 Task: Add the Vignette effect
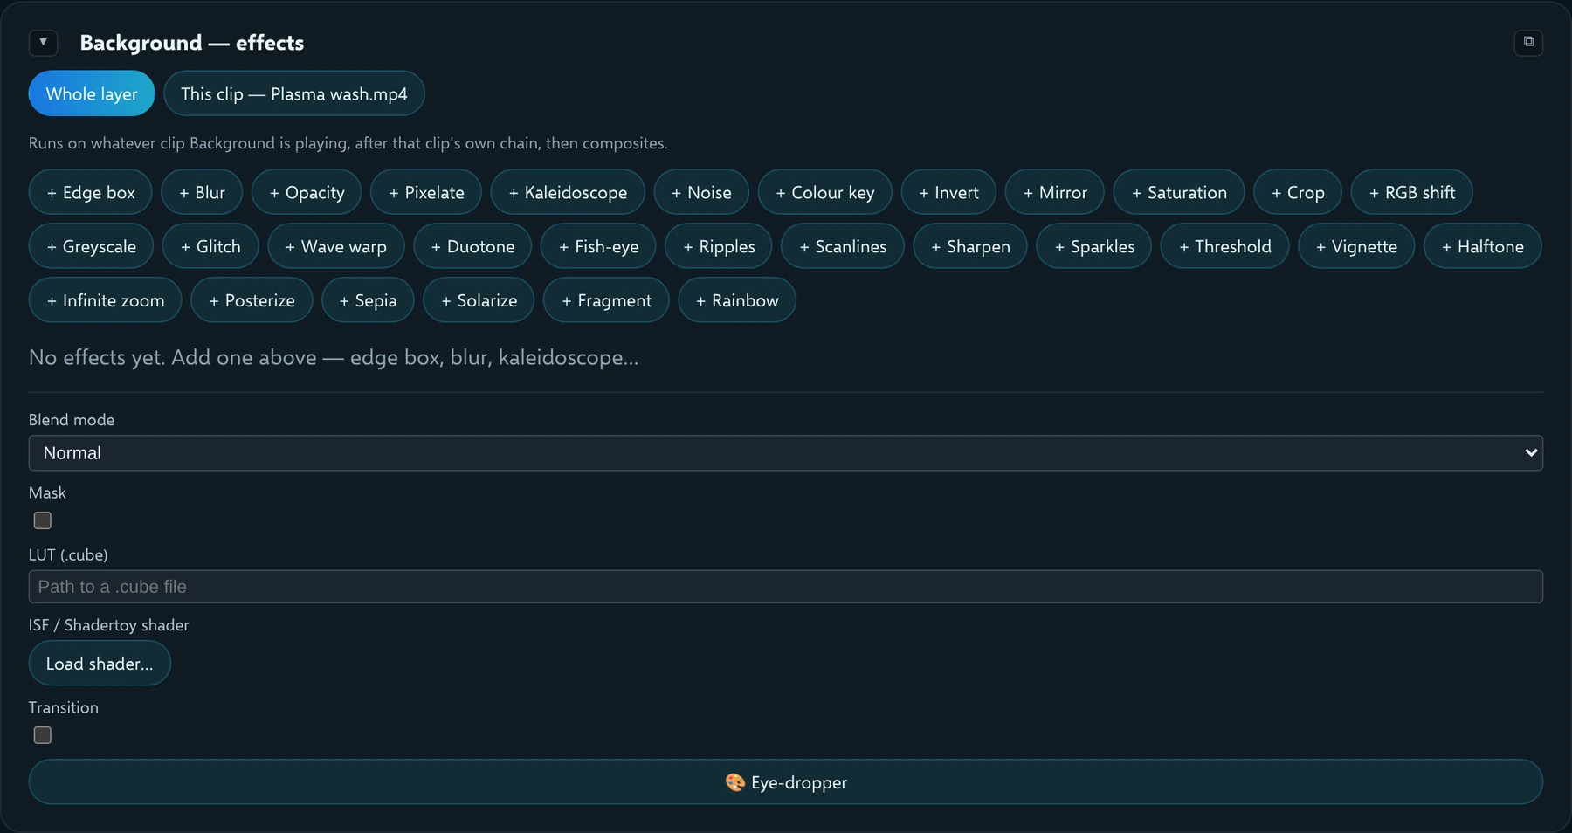[1356, 246]
